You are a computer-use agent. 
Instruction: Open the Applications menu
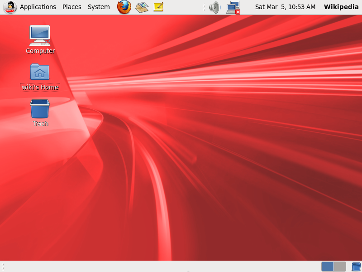point(38,7)
